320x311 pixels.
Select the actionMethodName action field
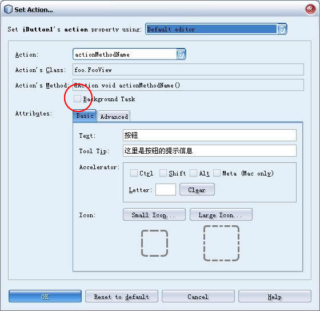pyautogui.click(x=125, y=54)
